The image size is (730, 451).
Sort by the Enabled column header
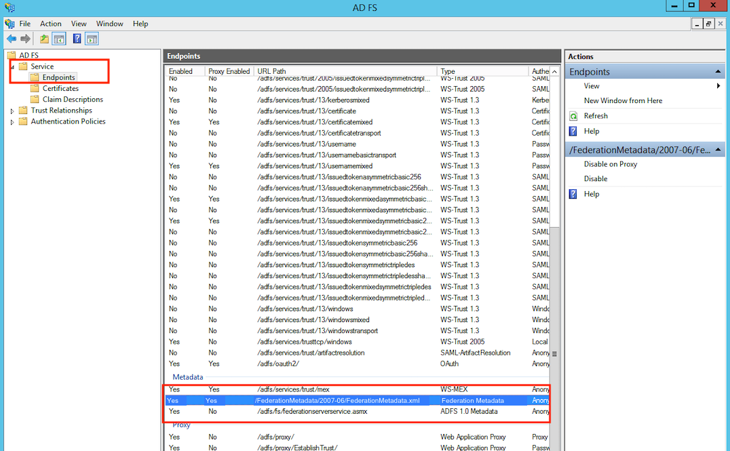[x=185, y=71]
